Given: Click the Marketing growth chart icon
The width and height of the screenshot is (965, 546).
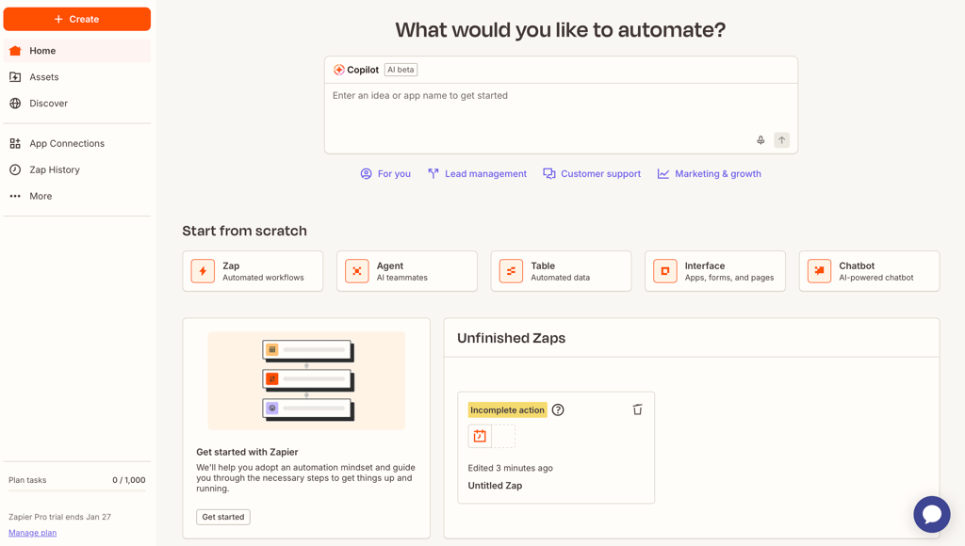Looking at the screenshot, I should 662,174.
